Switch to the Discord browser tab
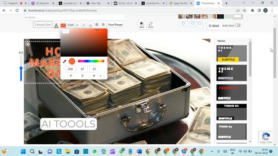 click(x=42, y=3)
